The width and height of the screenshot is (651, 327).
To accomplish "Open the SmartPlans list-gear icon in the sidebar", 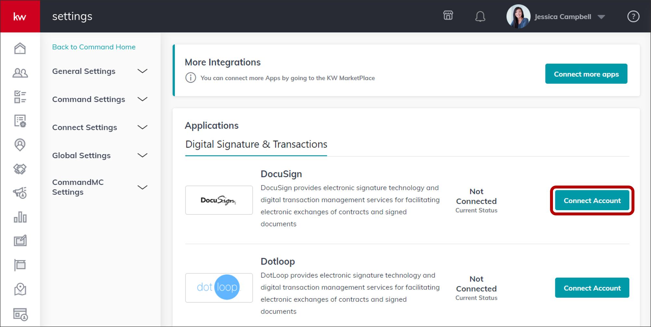I will pos(20,121).
